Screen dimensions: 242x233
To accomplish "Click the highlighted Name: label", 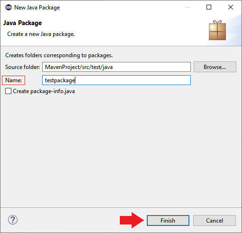I will pyautogui.click(x=13, y=80).
